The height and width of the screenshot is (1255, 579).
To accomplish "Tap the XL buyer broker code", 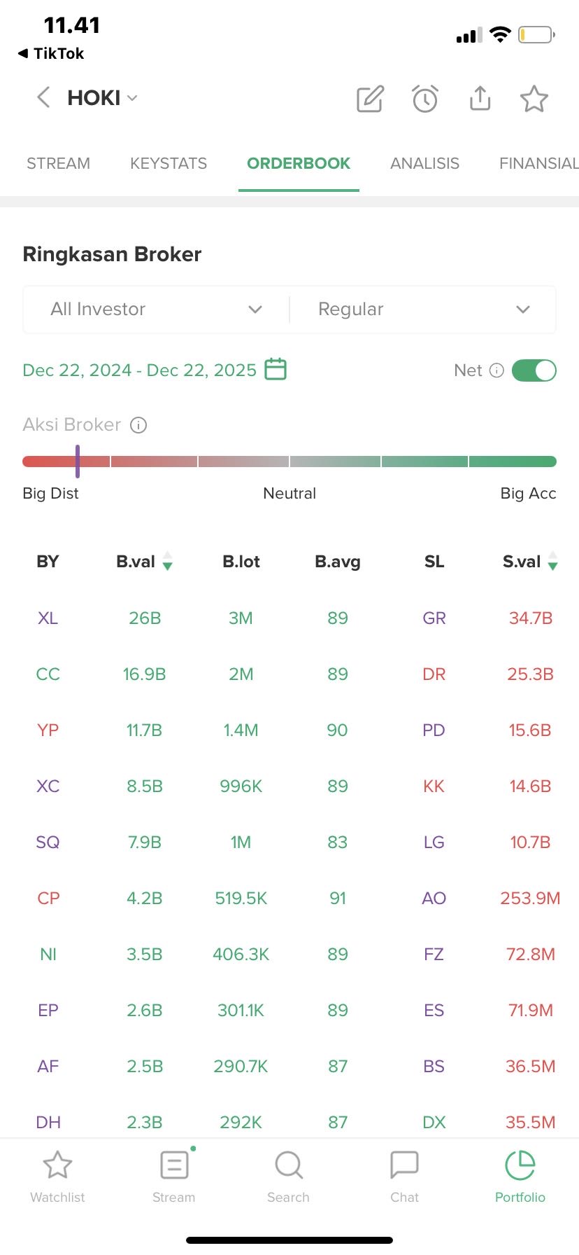I will point(48,618).
